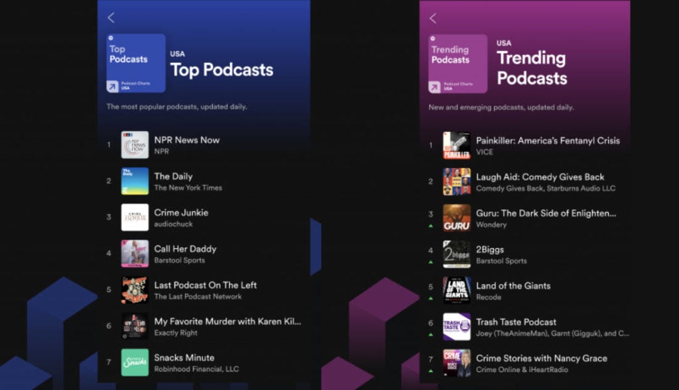This screenshot has width=679, height=390.
Task: Click publisher The Last Podcast Network
Action: click(x=198, y=297)
